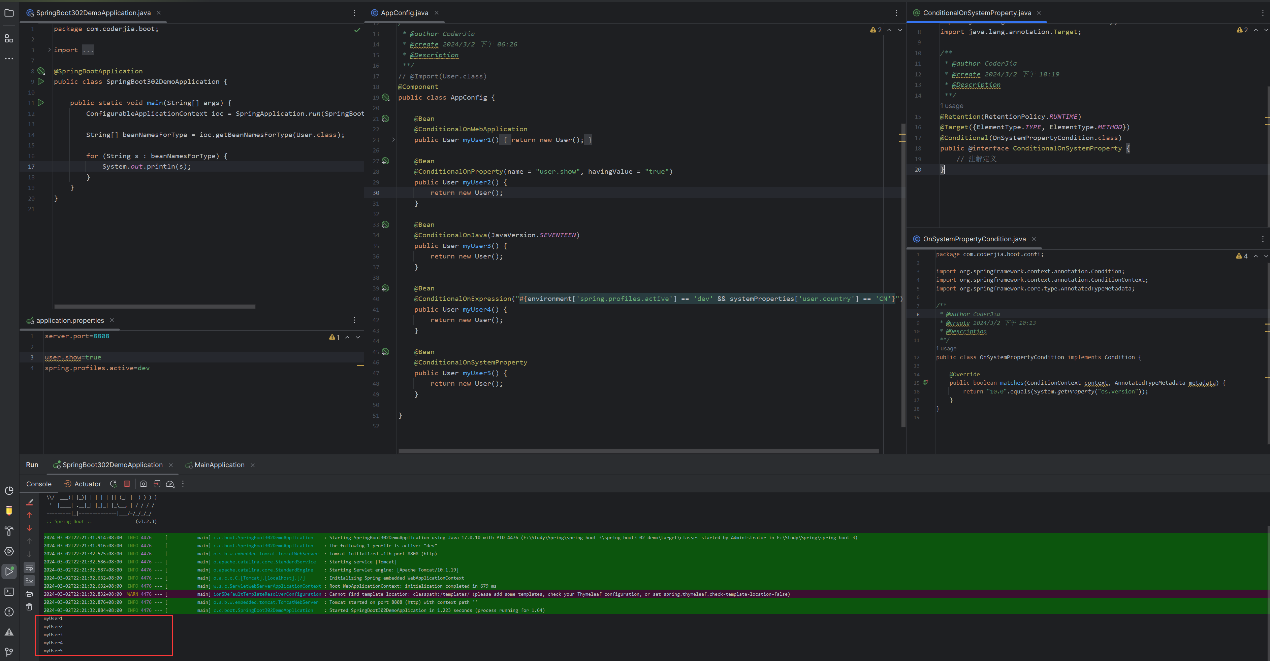Click horizontal scrollbar of AppConfig.java editor
Screen dimensions: 1270x661
click(x=638, y=451)
